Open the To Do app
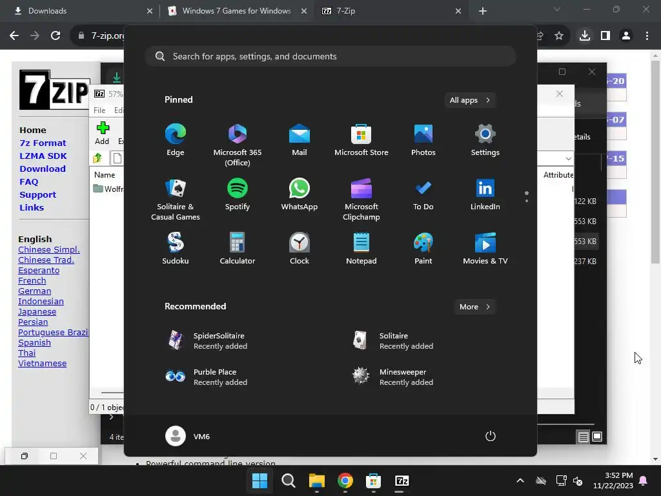The width and height of the screenshot is (661, 496). 423,194
